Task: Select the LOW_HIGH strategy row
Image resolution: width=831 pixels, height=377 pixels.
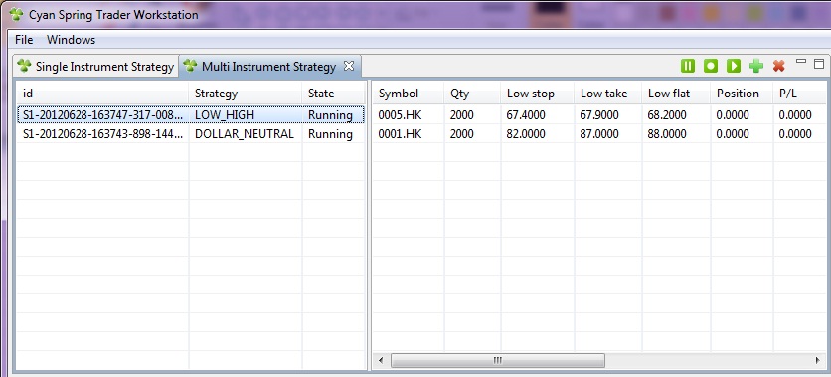Action: tap(191, 115)
